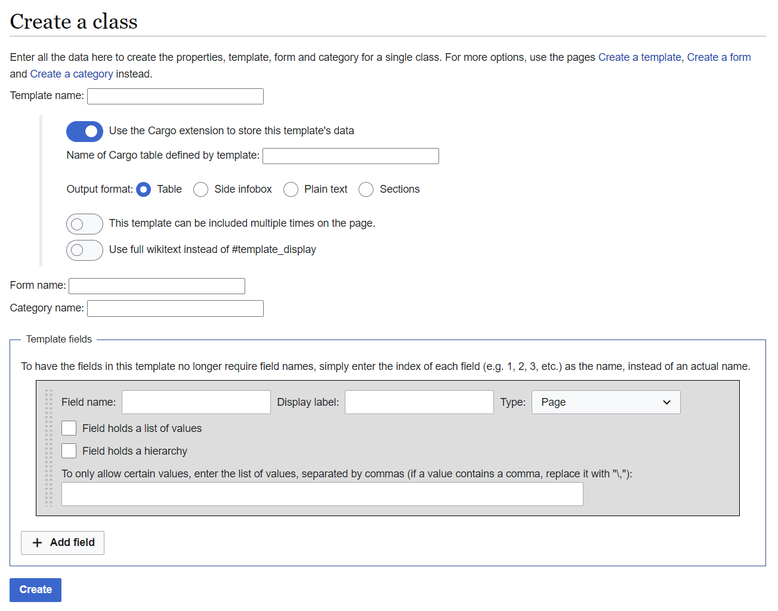Enable template included multiple times toggle
This screenshot has height=611, width=778.
pos(85,224)
